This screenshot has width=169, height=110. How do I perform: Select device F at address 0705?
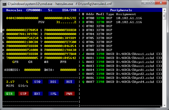point(97,38)
